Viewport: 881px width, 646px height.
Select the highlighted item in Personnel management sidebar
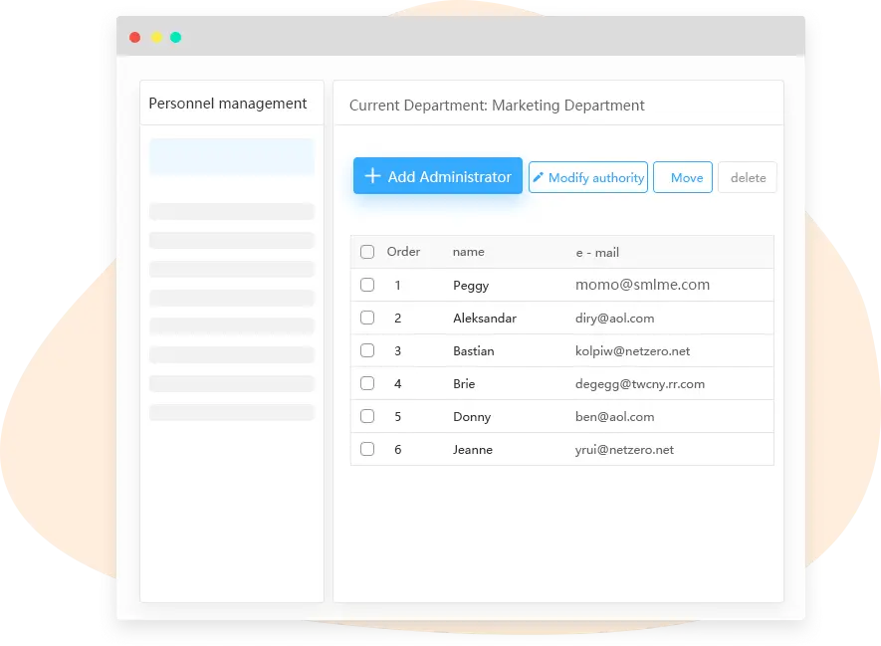click(231, 156)
